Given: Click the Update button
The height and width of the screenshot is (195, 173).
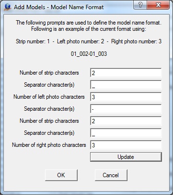Looking at the screenshot, I should point(126,157).
